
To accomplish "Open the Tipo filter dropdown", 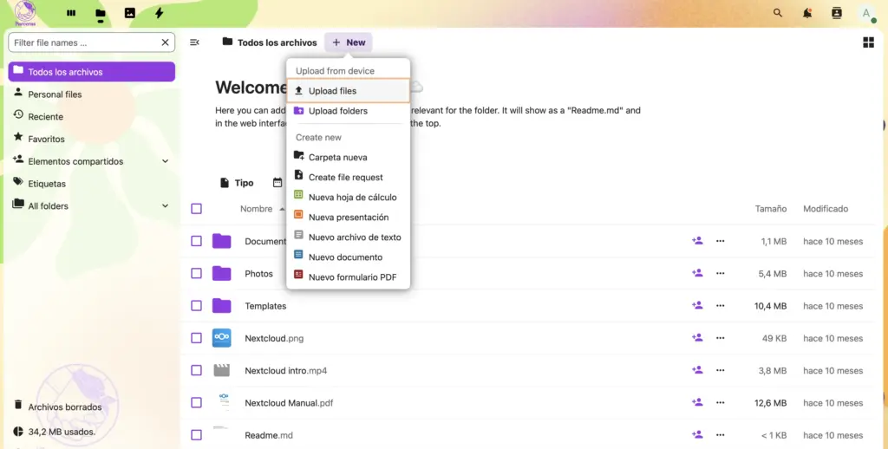I will pos(235,183).
